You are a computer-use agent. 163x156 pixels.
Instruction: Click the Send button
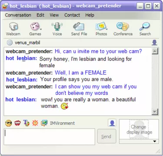tap(106, 136)
